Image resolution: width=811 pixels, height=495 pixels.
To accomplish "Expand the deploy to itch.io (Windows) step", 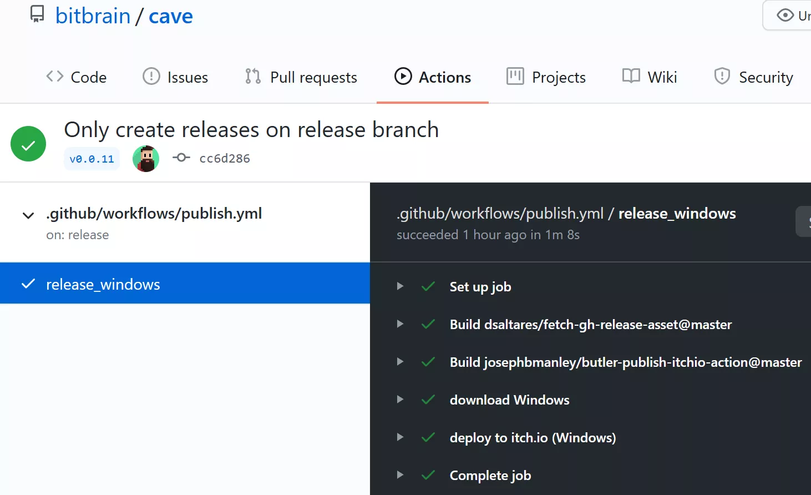I will (x=400, y=437).
